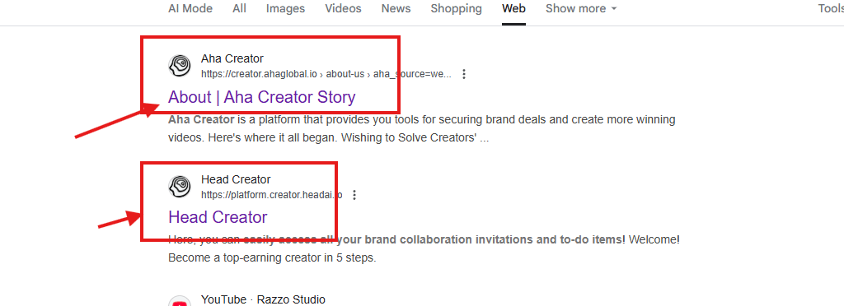This screenshot has width=844, height=306.
Task: Switch to the All results tab
Action: point(240,8)
